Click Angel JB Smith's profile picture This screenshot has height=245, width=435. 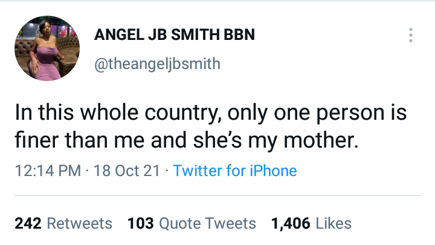[46, 48]
